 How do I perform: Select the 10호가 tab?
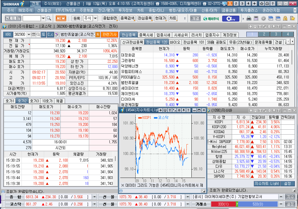[x=47, y=101]
